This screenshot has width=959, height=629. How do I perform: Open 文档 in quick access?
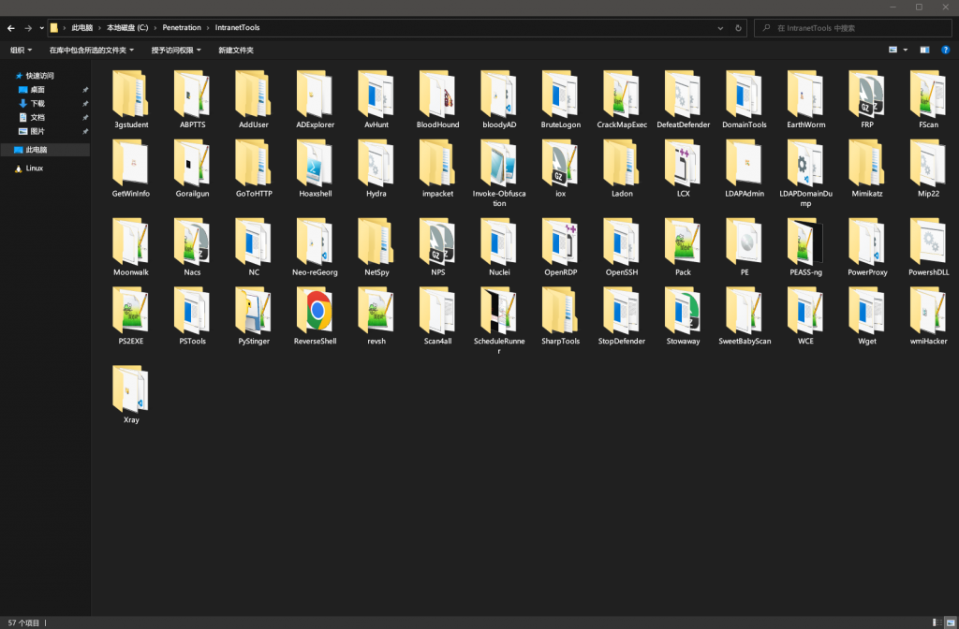(37, 117)
